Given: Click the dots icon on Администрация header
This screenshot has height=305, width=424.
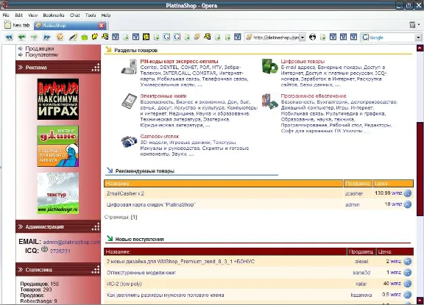Looking at the screenshot, I should pyautogui.click(x=96, y=226).
